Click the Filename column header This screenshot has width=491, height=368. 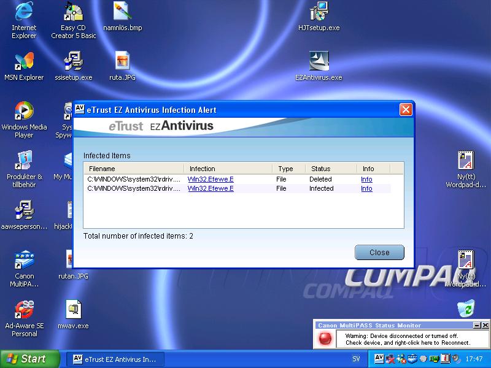[x=134, y=169]
